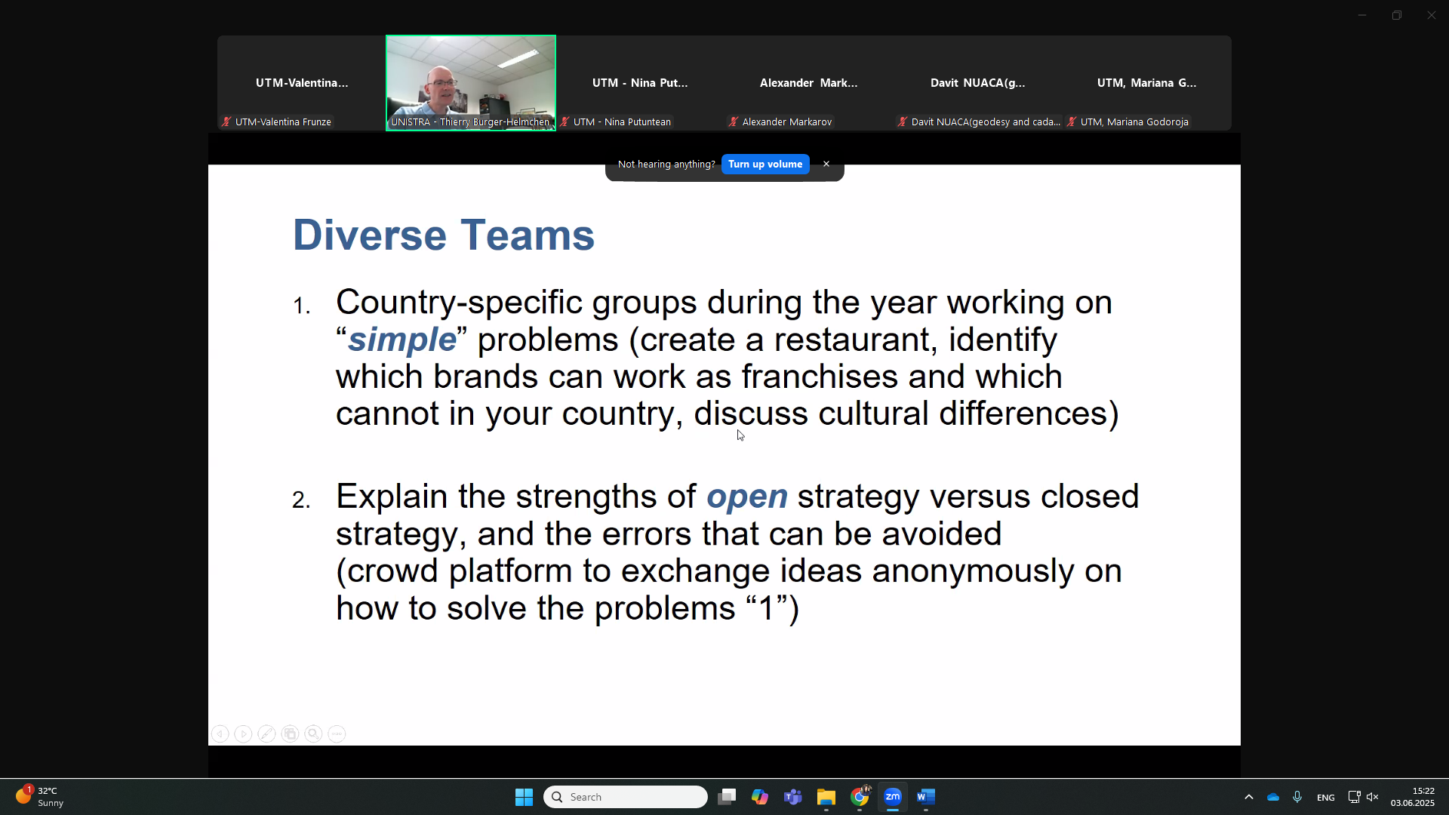Open Google Chrome from taskbar
This screenshot has height=815, width=1449.
click(860, 797)
